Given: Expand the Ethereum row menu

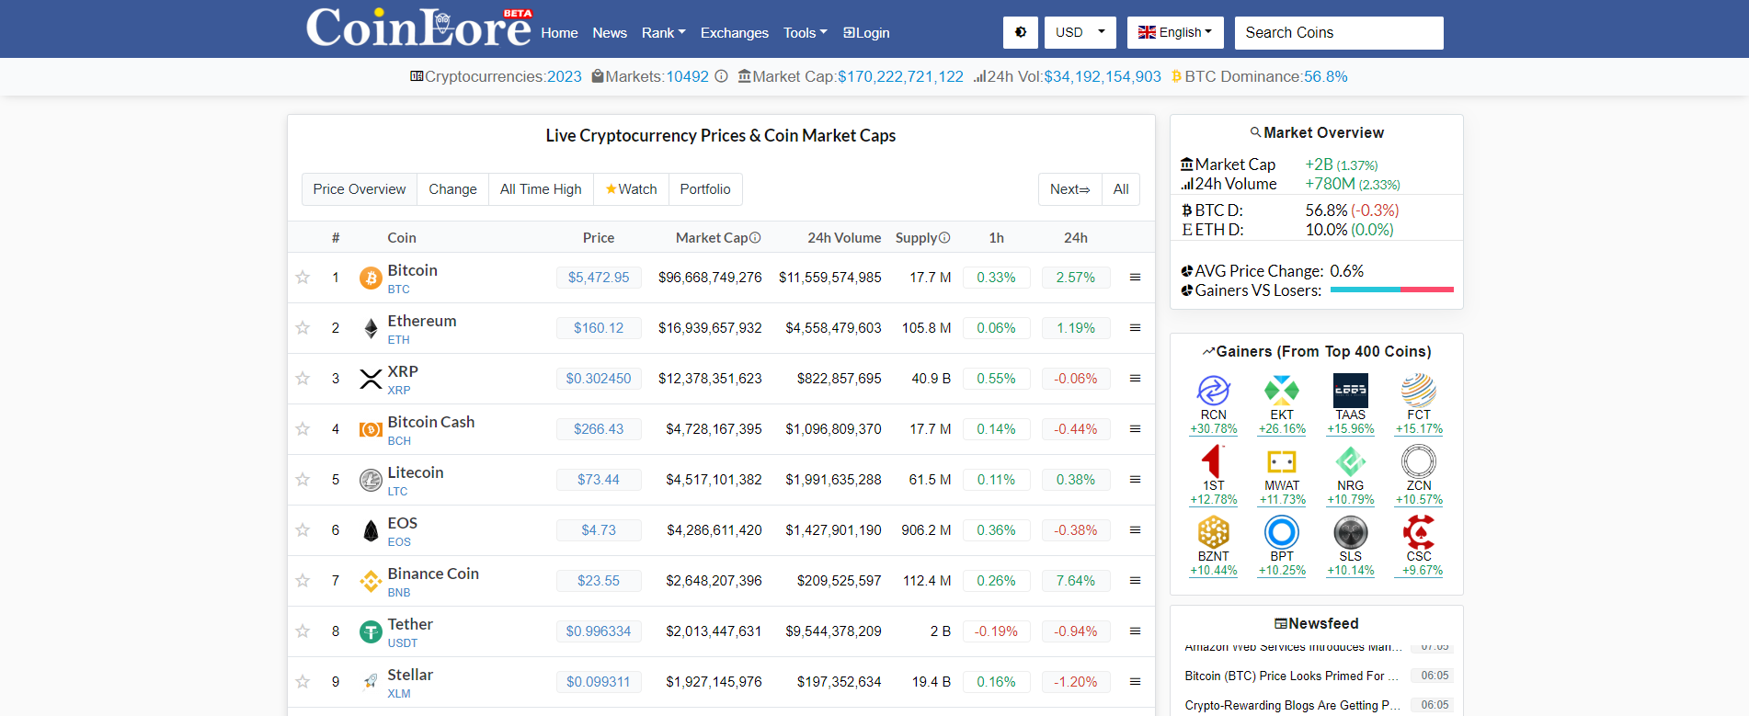Looking at the screenshot, I should [1135, 328].
